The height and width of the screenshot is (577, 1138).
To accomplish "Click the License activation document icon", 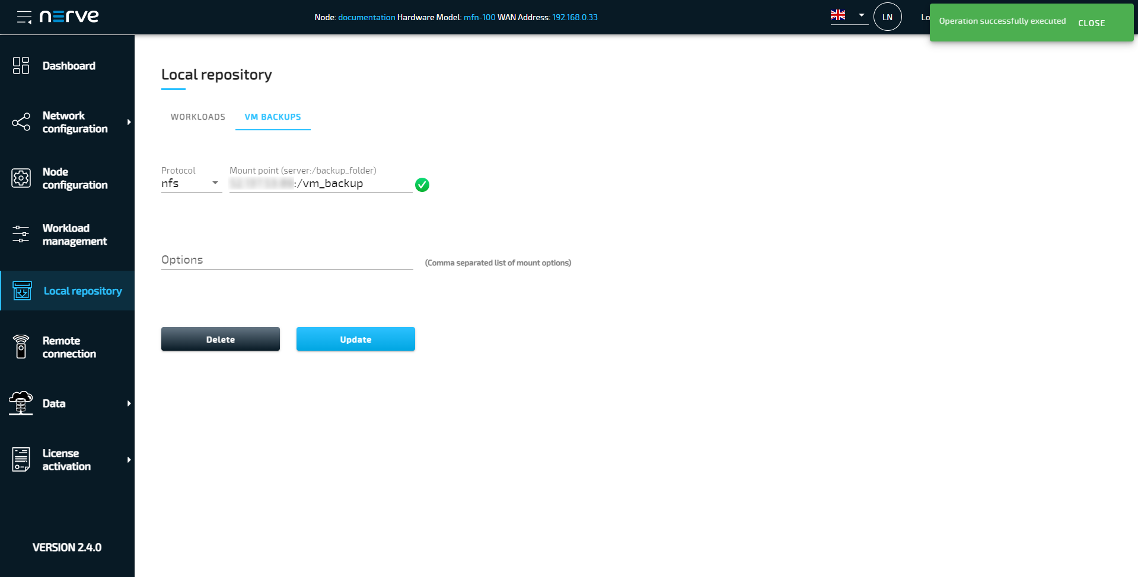I will [x=21, y=459].
